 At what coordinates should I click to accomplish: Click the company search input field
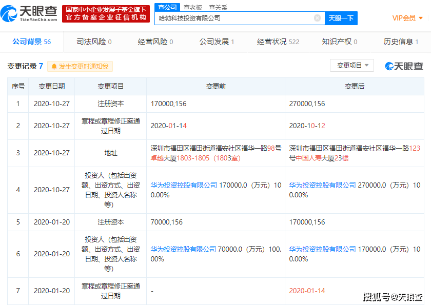click(240, 18)
